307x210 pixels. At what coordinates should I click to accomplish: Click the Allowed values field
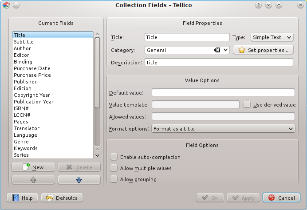coord(224,117)
